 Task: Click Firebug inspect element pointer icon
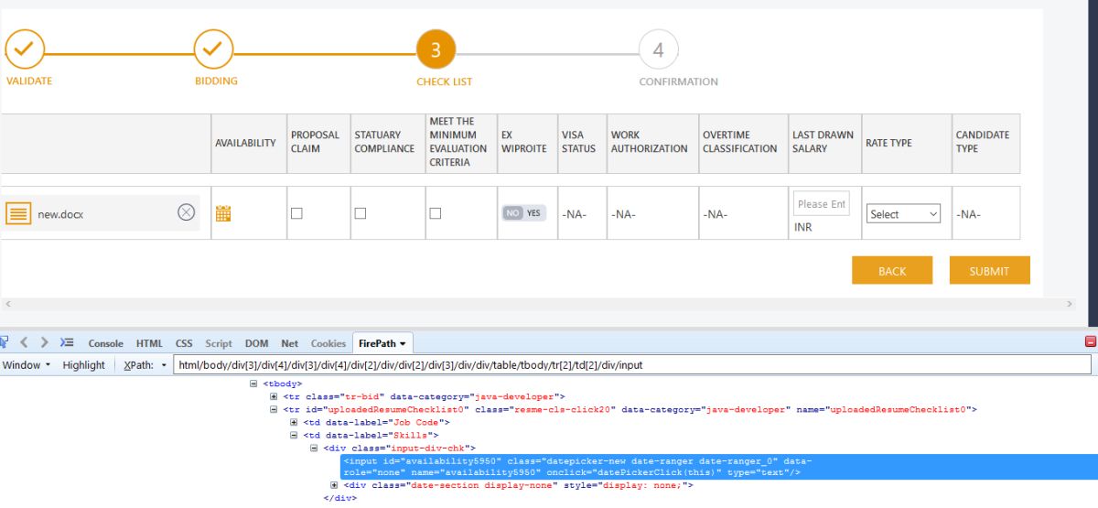point(4,342)
